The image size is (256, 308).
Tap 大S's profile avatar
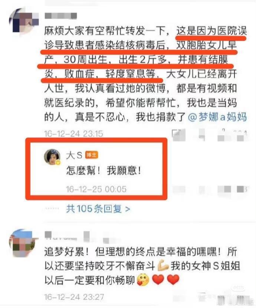coord(52,157)
